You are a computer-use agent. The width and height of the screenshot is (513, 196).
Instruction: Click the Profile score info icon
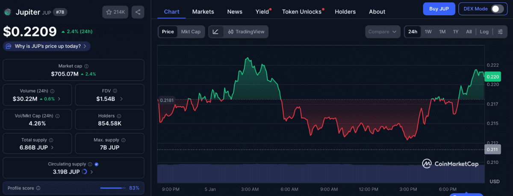[x=38, y=188]
